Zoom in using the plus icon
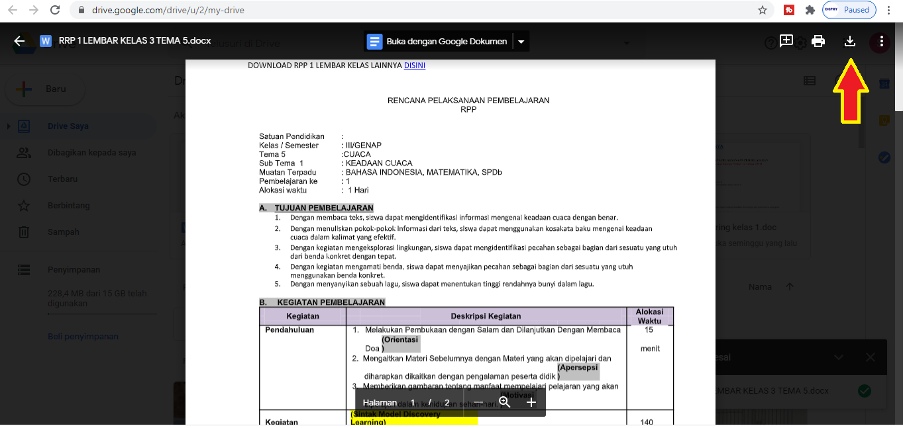903x428 pixels. point(530,402)
